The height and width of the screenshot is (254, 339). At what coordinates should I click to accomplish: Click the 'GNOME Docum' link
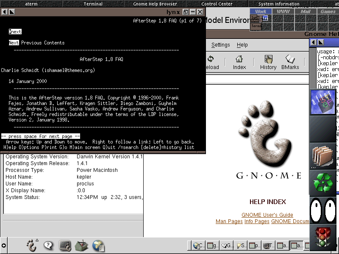point(290,221)
